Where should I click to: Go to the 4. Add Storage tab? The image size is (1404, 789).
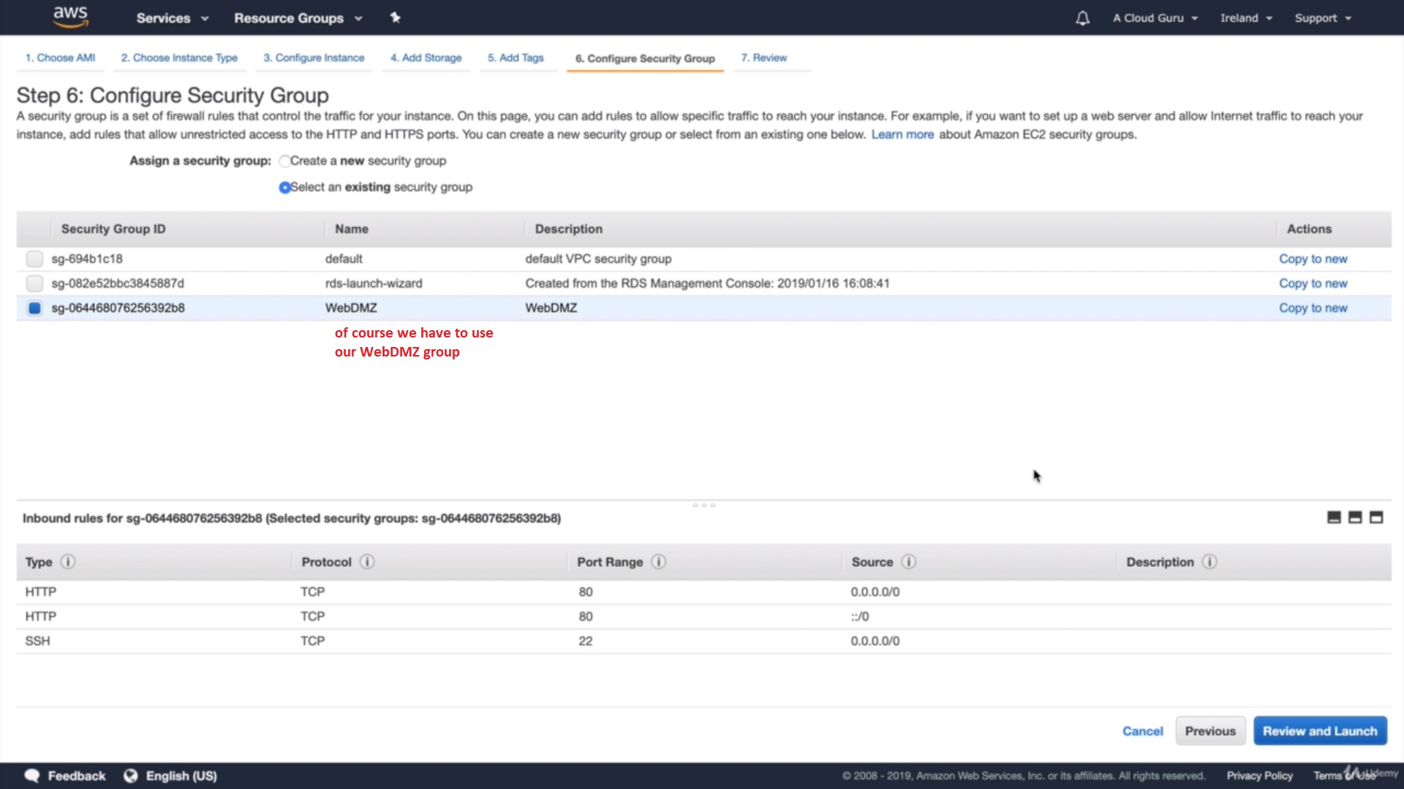pos(426,58)
